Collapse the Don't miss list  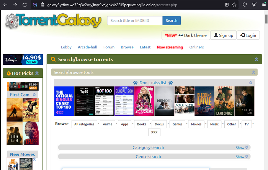click(x=250, y=83)
